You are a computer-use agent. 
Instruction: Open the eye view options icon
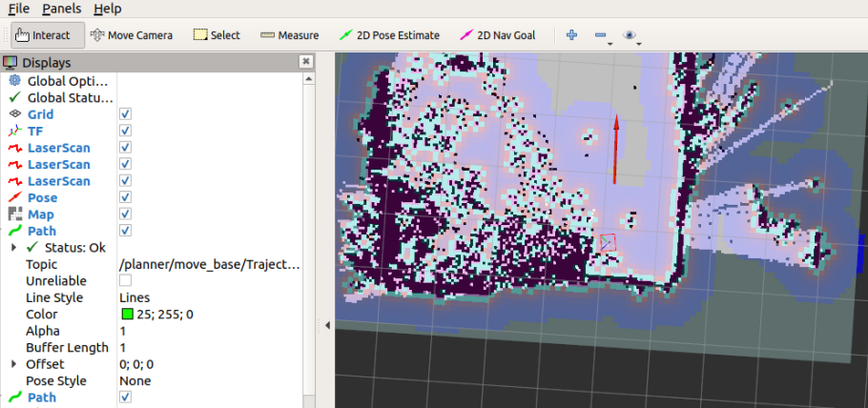point(629,35)
